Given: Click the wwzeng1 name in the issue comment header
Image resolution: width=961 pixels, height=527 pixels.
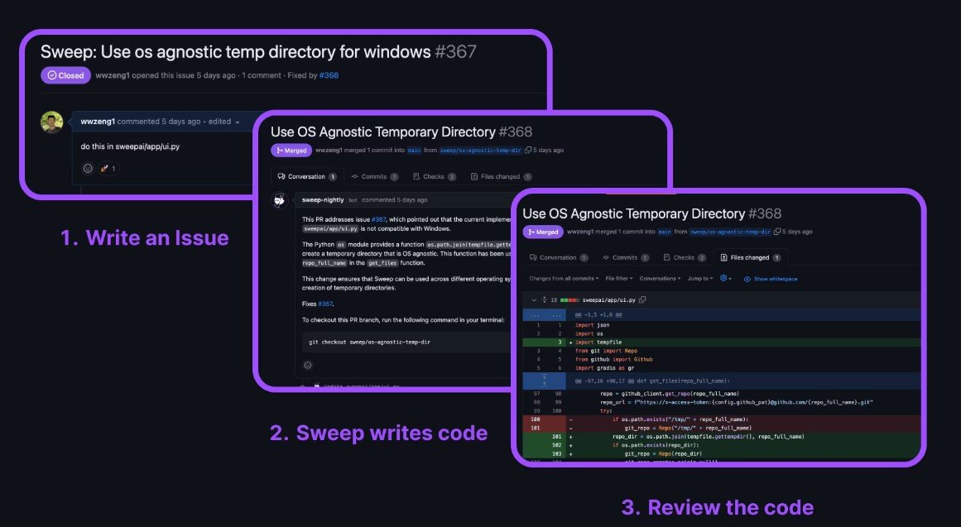Looking at the screenshot, I should [98, 122].
